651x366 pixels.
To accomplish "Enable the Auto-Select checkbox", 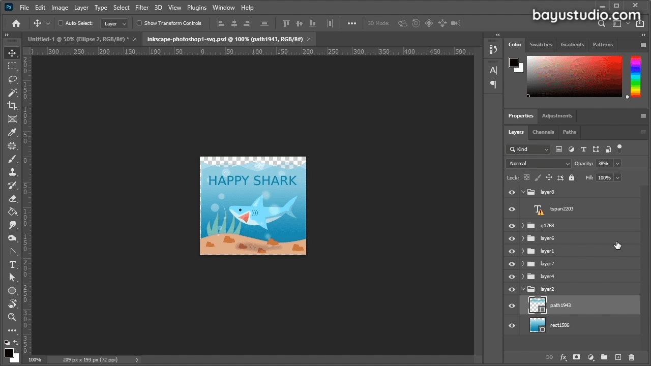I will [61, 23].
